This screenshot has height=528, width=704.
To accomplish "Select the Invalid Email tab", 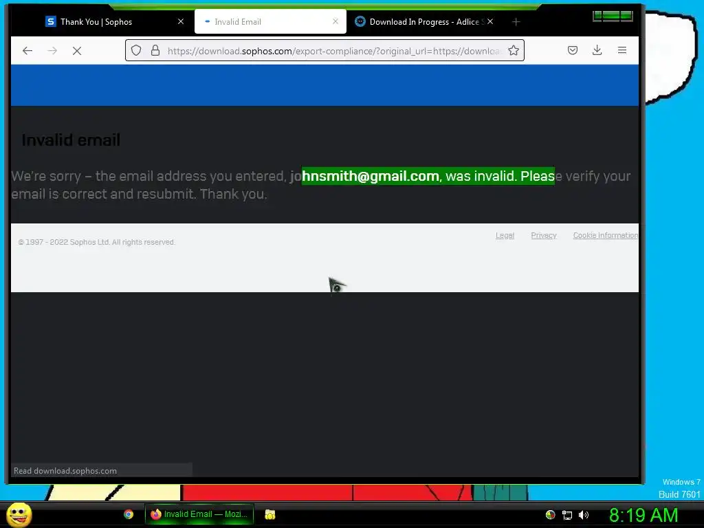I will [x=270, y=21].
